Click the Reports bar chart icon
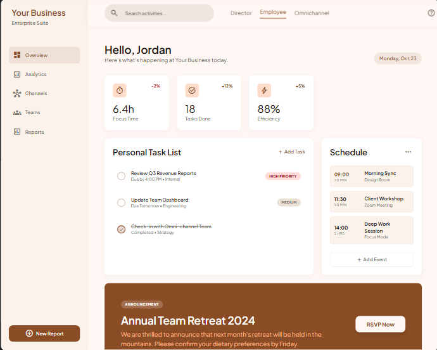This screenshot has width=437, height=350. tap(17, 131)
